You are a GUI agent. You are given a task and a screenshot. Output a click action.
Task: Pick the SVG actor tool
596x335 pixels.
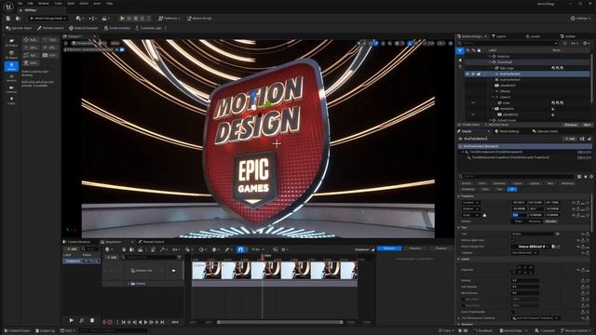point(49,55)
